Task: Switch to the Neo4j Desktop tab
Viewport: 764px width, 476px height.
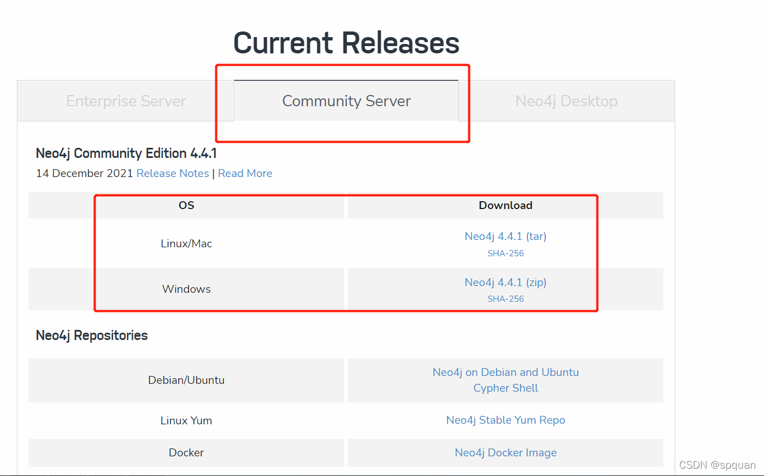Action: pos(566,101)
